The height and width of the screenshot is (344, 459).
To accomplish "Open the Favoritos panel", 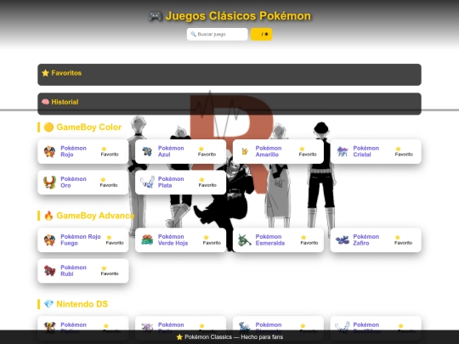I will click(x=229, y=75).
